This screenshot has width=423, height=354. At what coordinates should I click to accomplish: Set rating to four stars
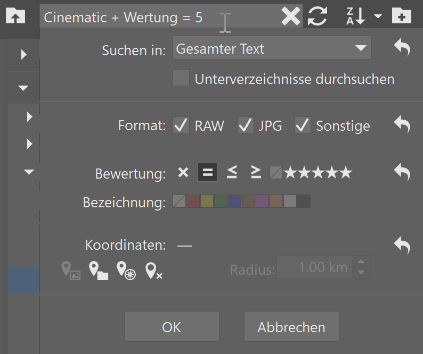point(332,173)
